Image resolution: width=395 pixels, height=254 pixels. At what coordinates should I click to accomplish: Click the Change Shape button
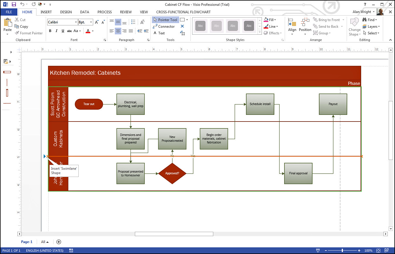354,27
